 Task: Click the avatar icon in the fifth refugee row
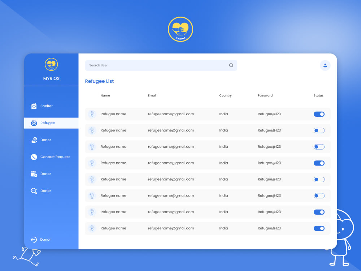(x=92, y=179)
